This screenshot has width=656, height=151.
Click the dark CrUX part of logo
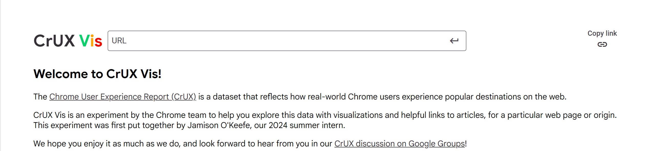(x=54, y=41)
